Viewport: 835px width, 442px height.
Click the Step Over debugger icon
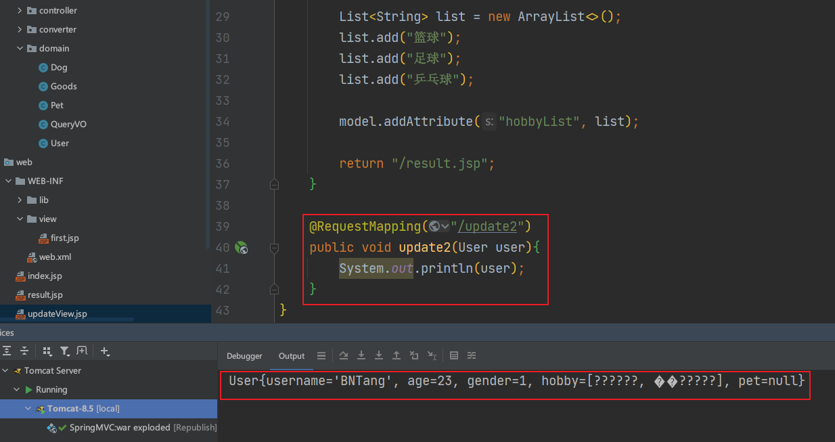pos(344,355)
